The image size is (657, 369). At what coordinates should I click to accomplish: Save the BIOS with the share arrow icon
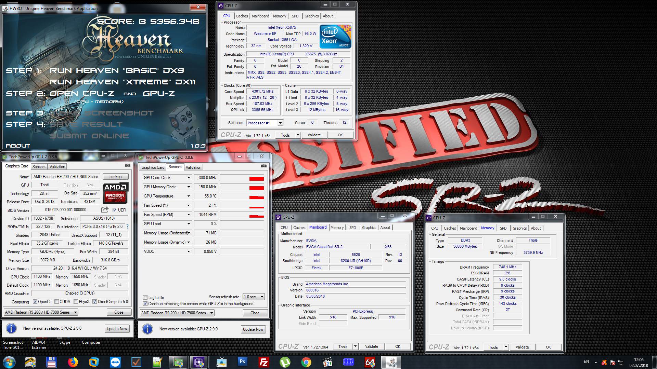coord(105,209)
